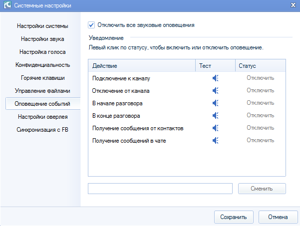This screenshot has width=300, height=226.
Task: Play test sound for В конце разговора
Action: click(x=216, y=115)
